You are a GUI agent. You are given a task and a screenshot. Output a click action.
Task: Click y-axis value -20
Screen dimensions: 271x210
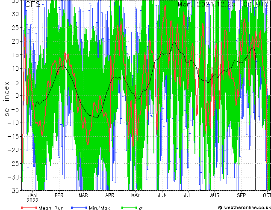14,150
